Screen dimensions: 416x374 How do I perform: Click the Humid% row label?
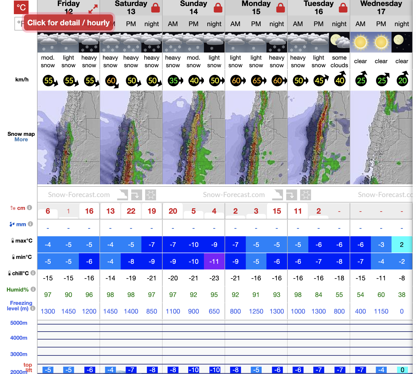pos(18,290)
